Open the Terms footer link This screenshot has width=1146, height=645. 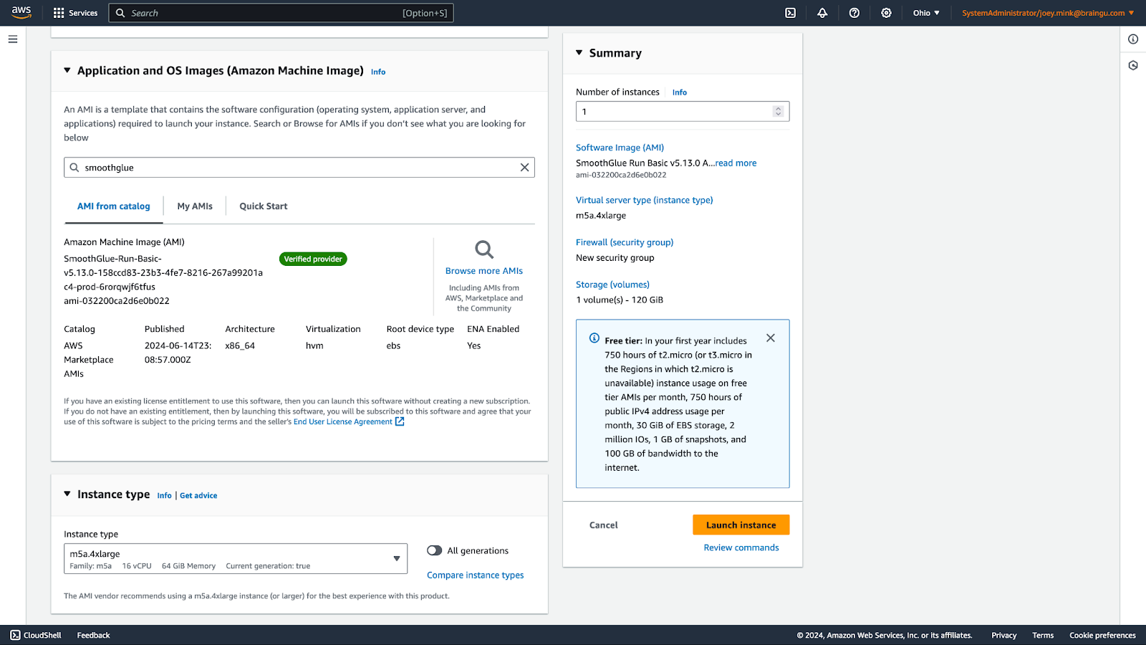(1043, 635)
